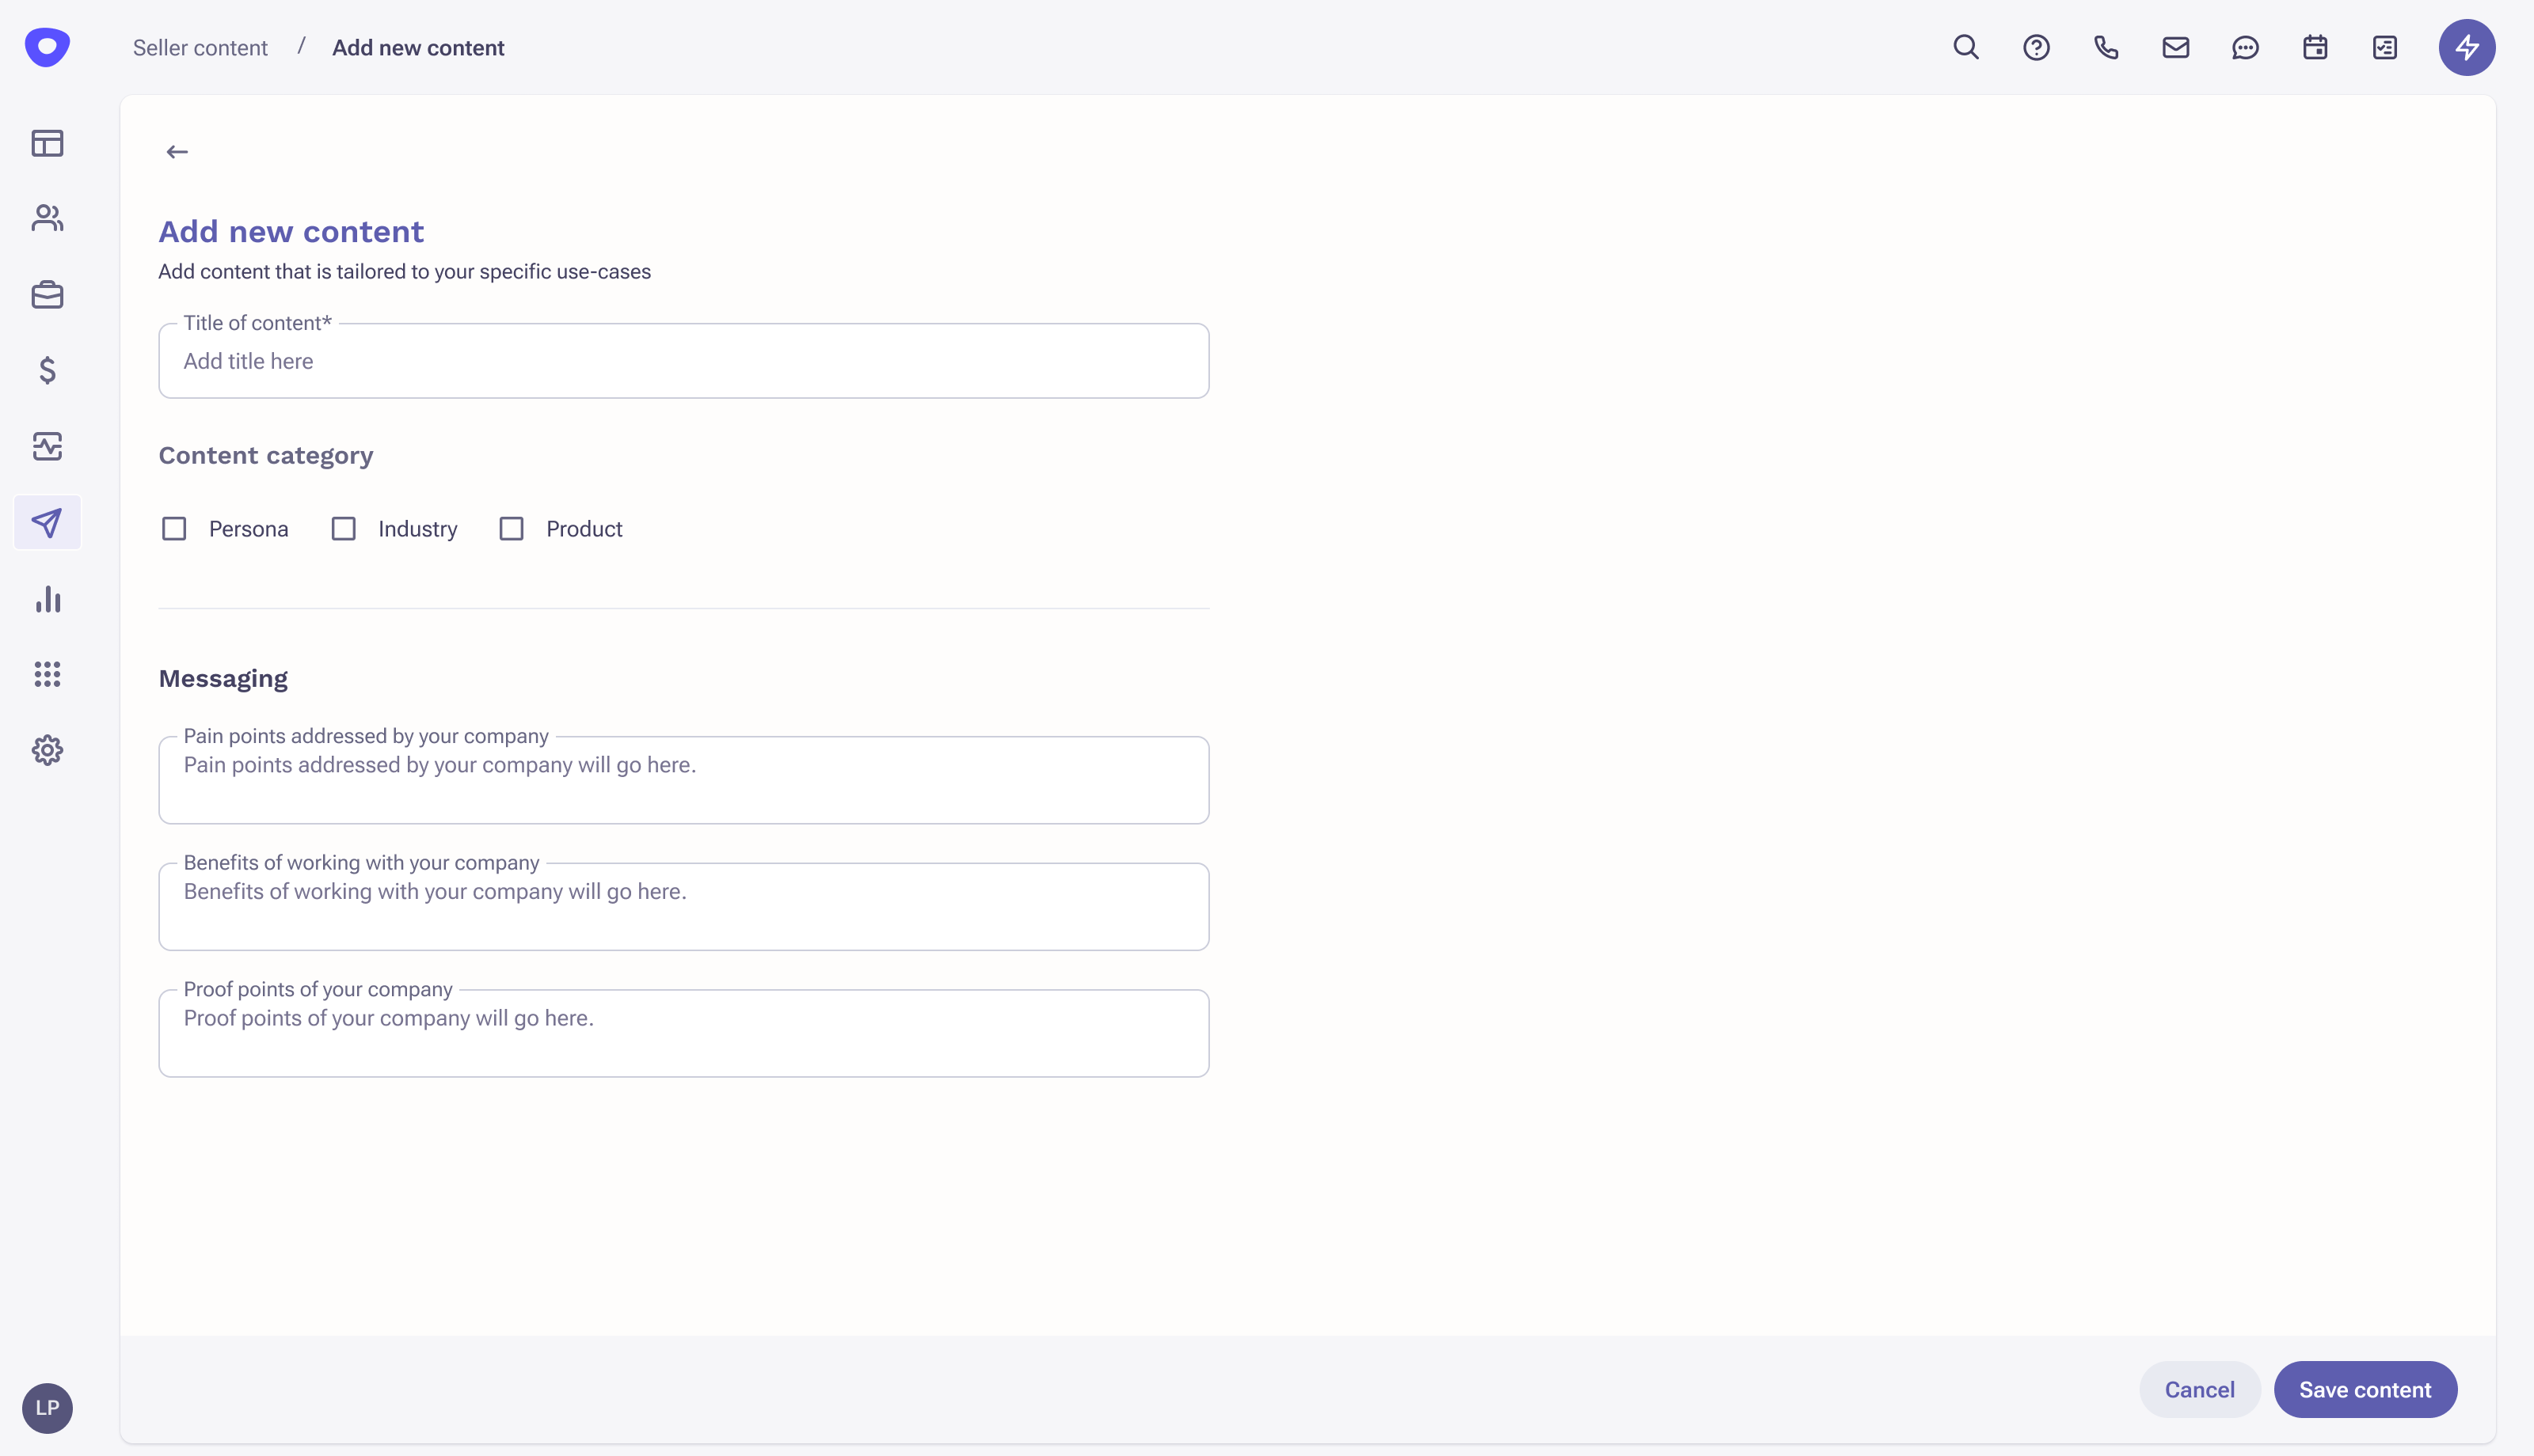Enable the Industry category checkbox
This screenshot has height=1456, width=2534.
(x=343, y=529)
